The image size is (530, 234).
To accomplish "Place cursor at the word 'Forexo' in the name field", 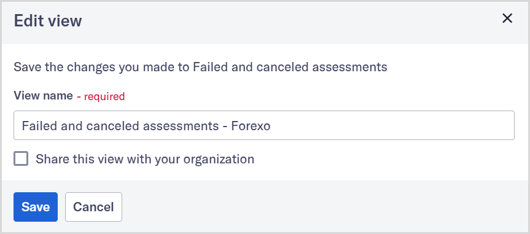I will click(251, 126).
